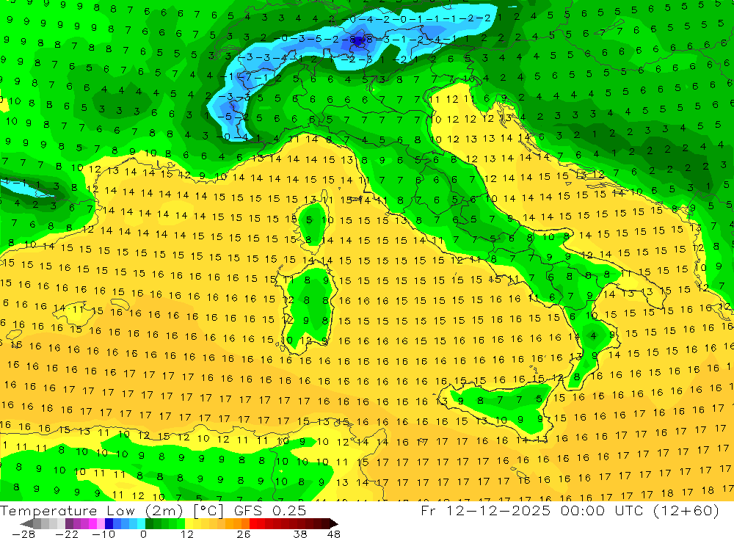Click the "-22" legend label
Viewport: 734px width, 538px height.
(67, 534)
